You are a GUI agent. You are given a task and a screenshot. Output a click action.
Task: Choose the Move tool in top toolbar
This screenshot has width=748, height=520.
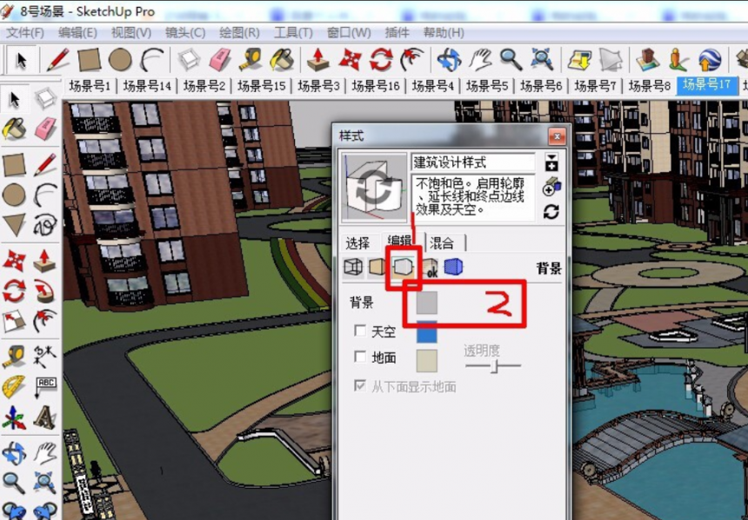pyautogui.click(x=350, y=60)
